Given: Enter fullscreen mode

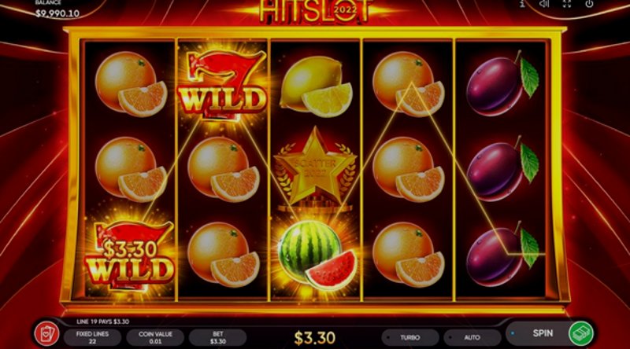Looking at the screenshot, I should [566, 4].
